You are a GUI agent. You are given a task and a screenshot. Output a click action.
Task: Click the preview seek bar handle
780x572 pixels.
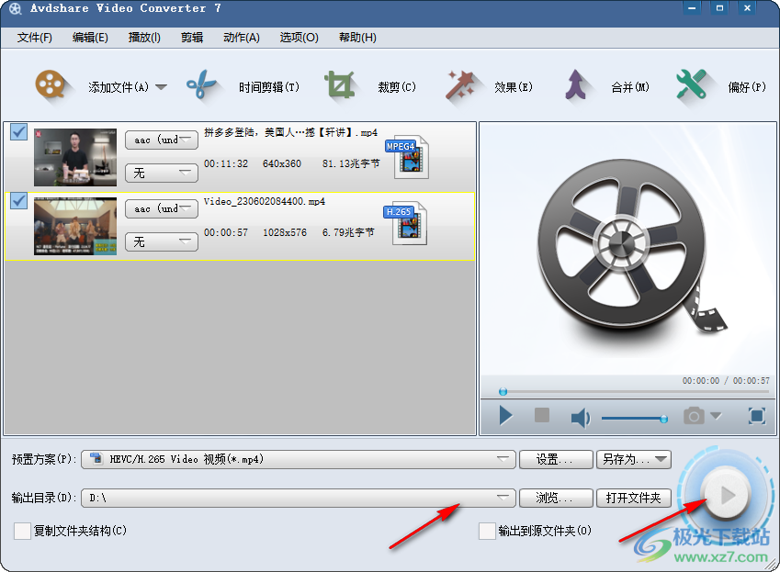(503, 392)
